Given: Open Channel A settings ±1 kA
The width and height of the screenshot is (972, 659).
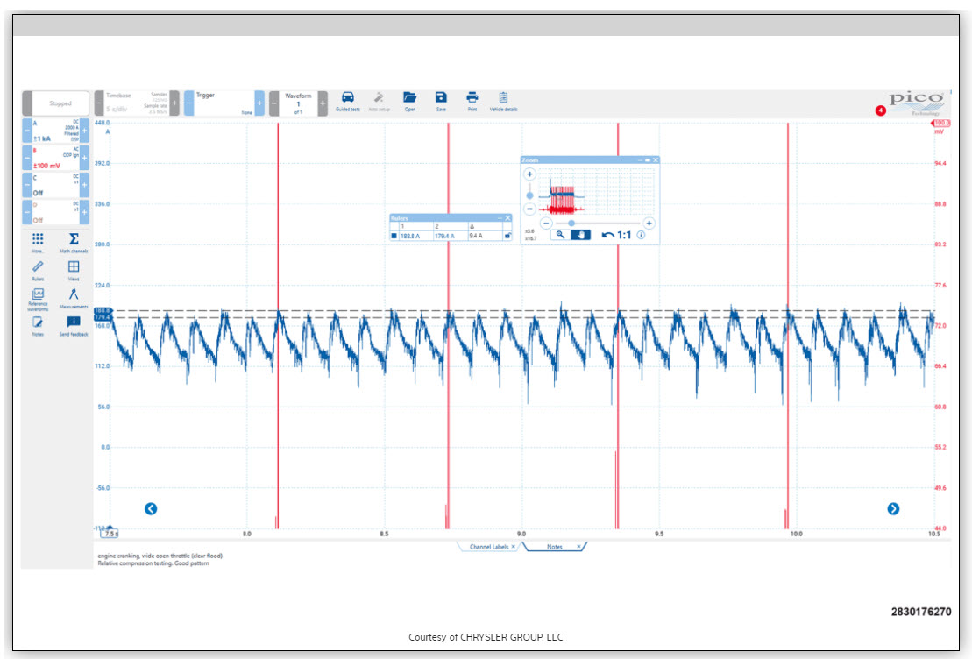Looking at the screenshot, I should (55, 131).
